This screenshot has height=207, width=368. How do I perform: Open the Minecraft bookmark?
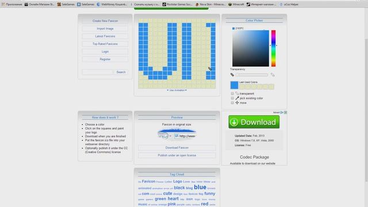pyautogui.click(x=236, y=4)
